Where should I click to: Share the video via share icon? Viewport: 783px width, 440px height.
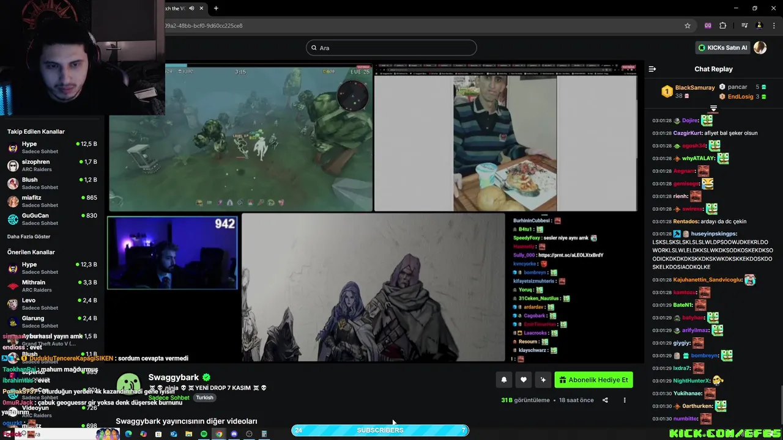tap(605, 400)
